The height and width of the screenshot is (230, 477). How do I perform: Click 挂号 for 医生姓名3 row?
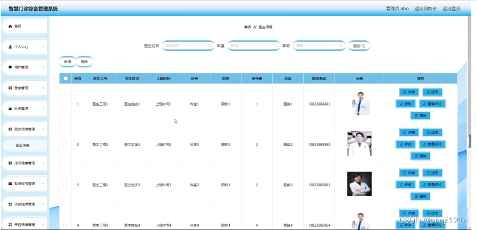pyautogui.click(x=432, y=172)
